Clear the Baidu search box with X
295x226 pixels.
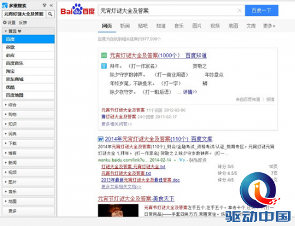pyautogui.click(x=240, y=11)
